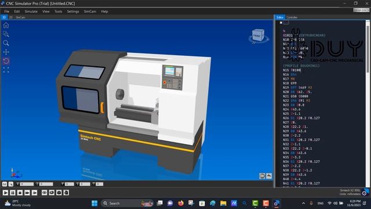The height and width of the screenshot is (209, 371).
Task: Click the Home view icon in 3D toolbar
Action: tap(6, 25)
